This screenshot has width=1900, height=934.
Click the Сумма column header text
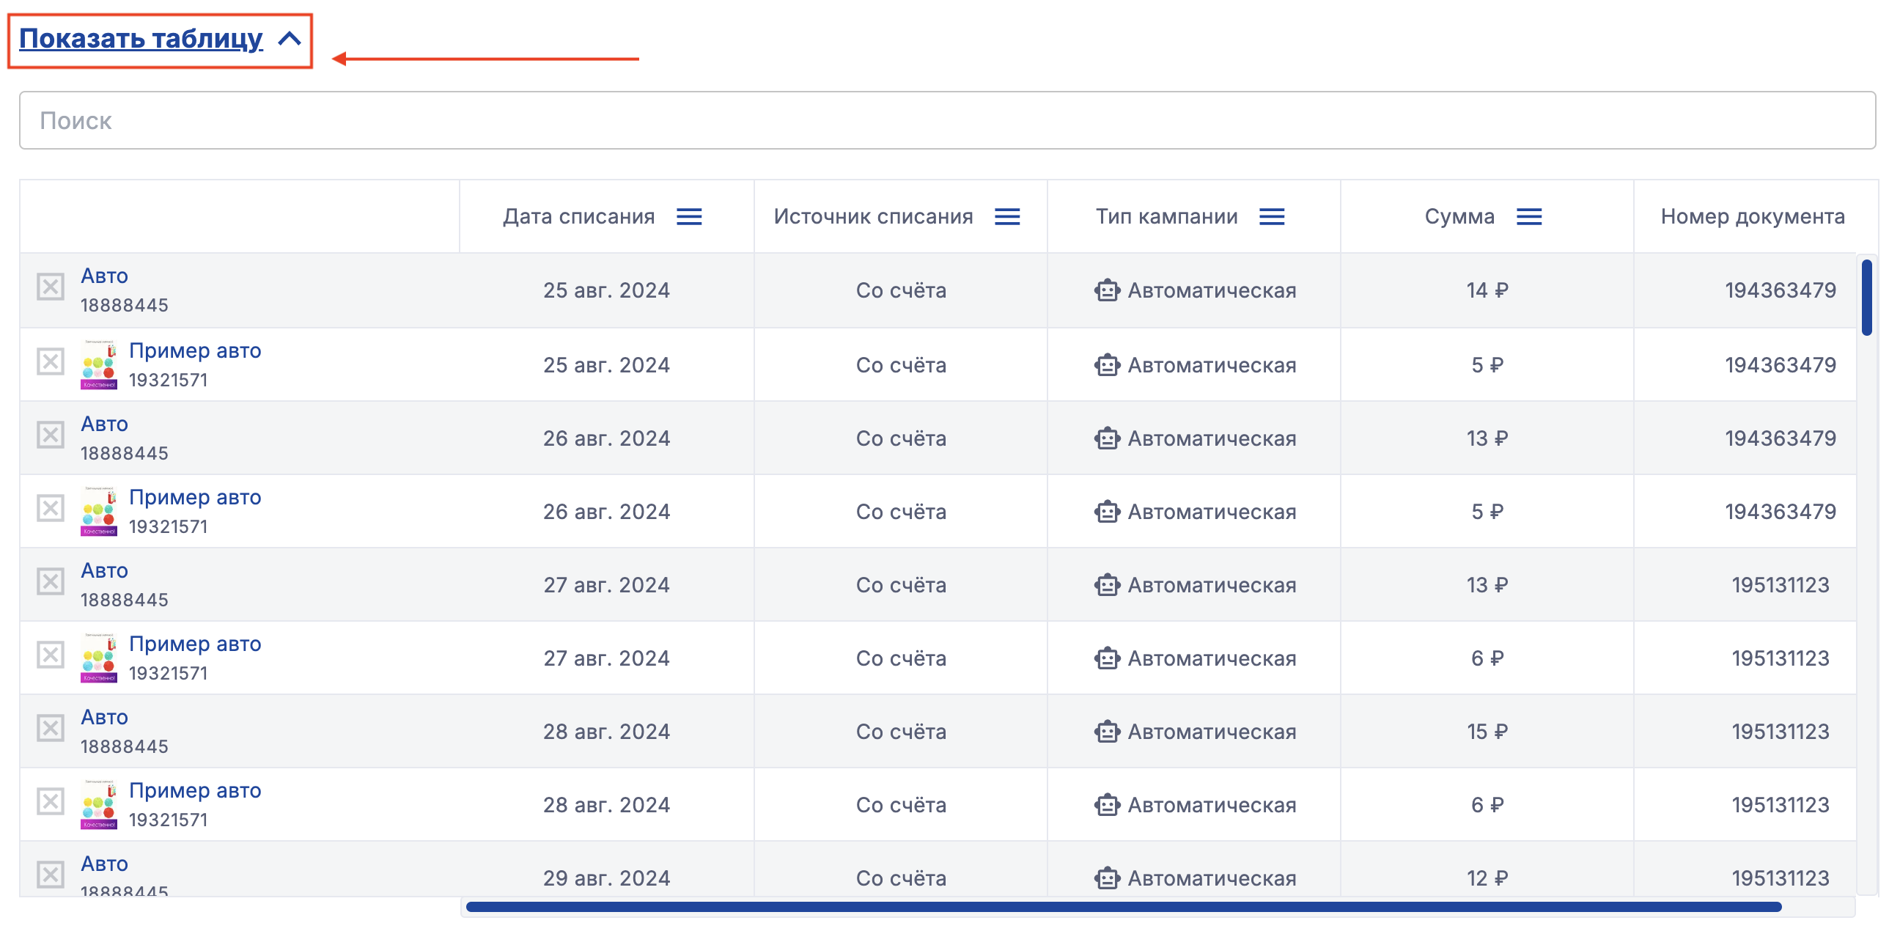[x=1458, y=216]
